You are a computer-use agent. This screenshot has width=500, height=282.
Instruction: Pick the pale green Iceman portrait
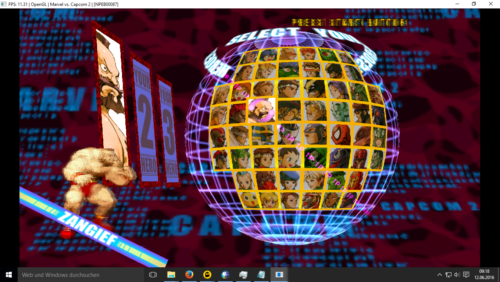(339, 111)
